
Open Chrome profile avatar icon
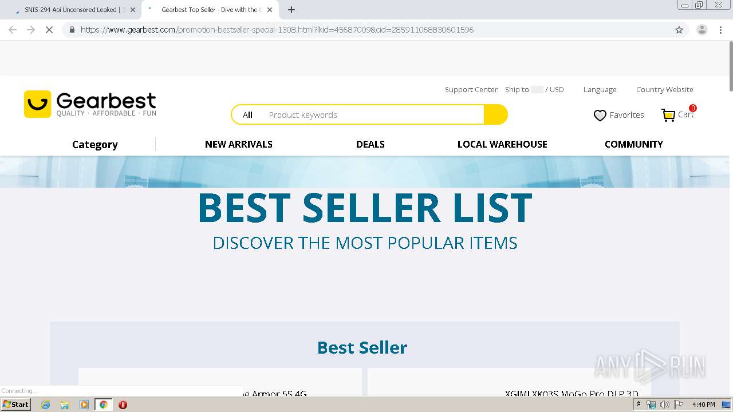tap(702, 30)
